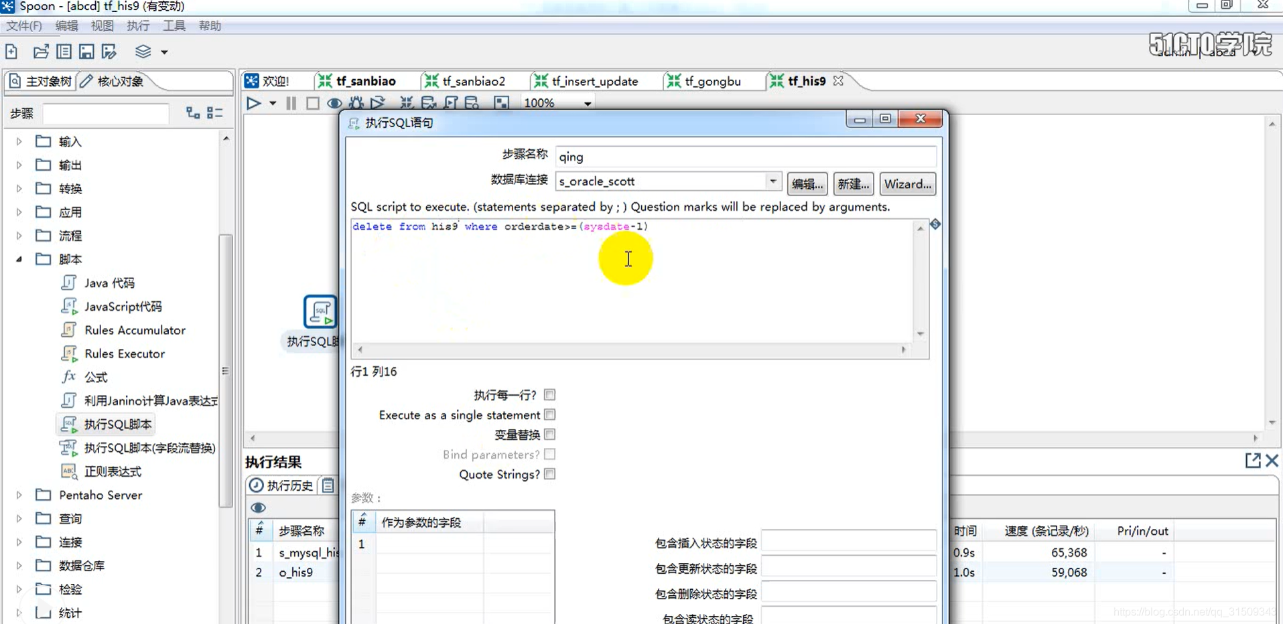Image resolution: width=1283 pixels, height=624 pixels.
Task: Toggle the Quote Strings? checkbox
Action: pos(549,474)
